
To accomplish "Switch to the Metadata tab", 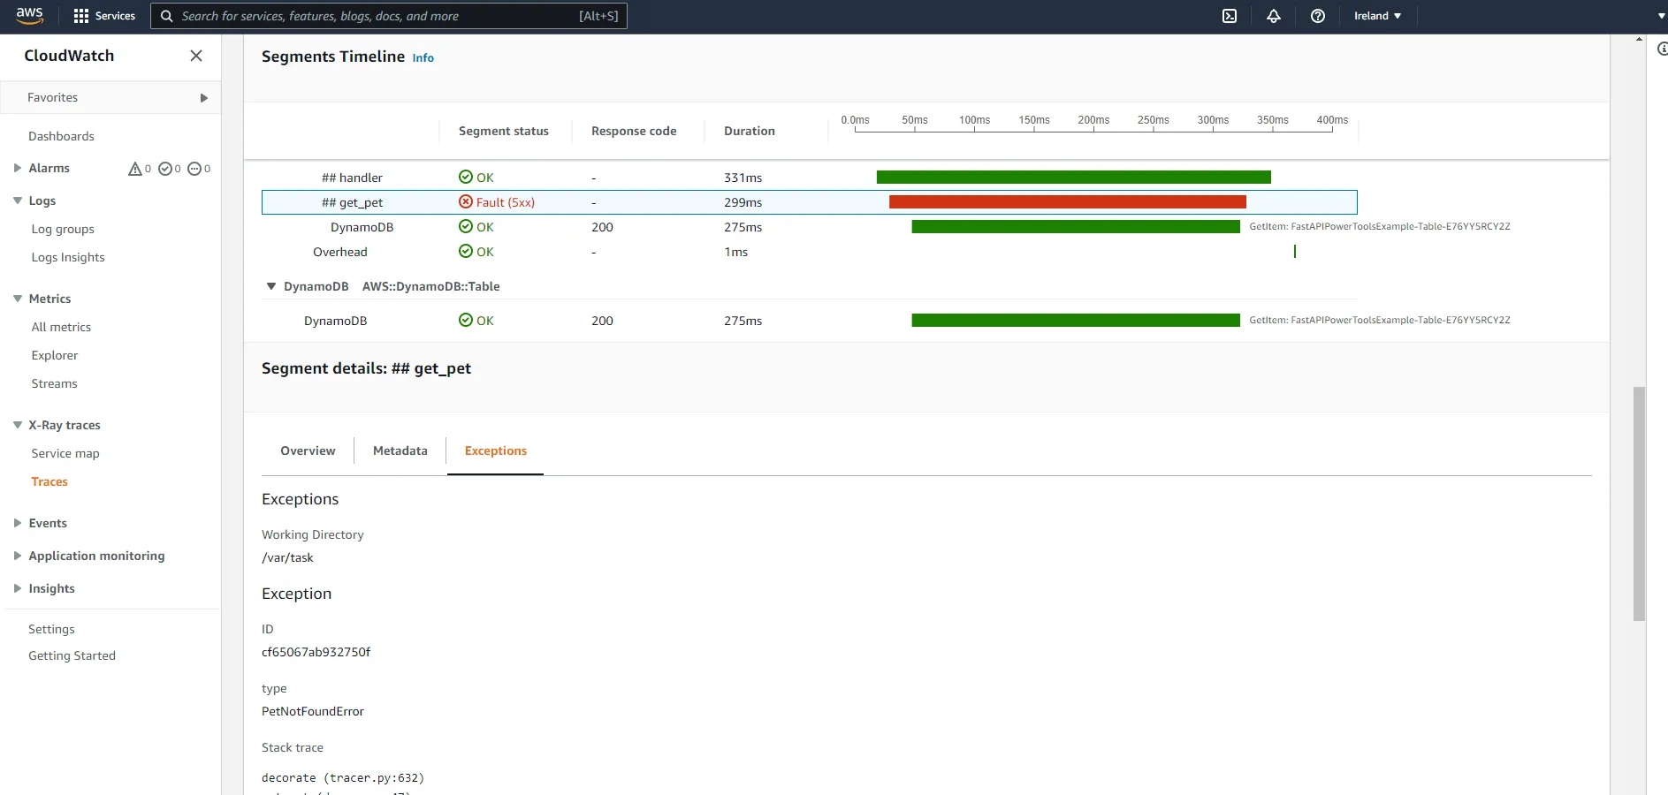I will coord(400,450).
